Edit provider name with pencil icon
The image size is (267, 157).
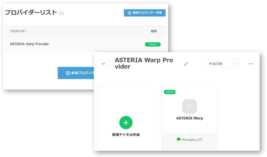pyautogui.click(x=186, y=64)
